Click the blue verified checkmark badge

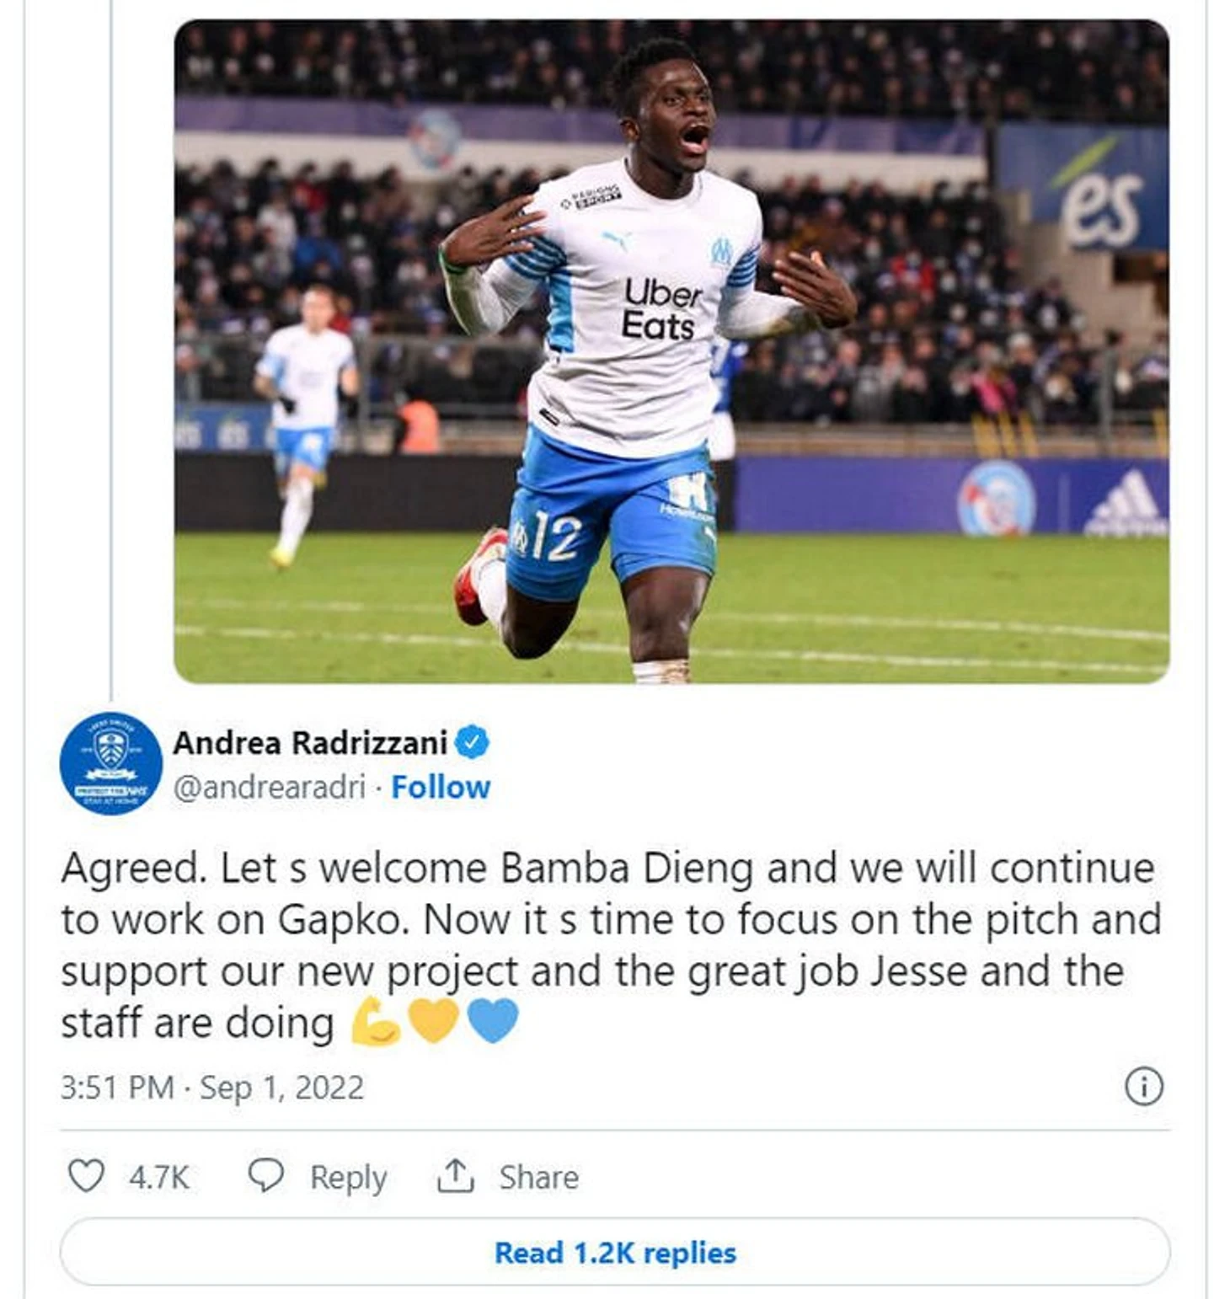click(x=473, y=743)
